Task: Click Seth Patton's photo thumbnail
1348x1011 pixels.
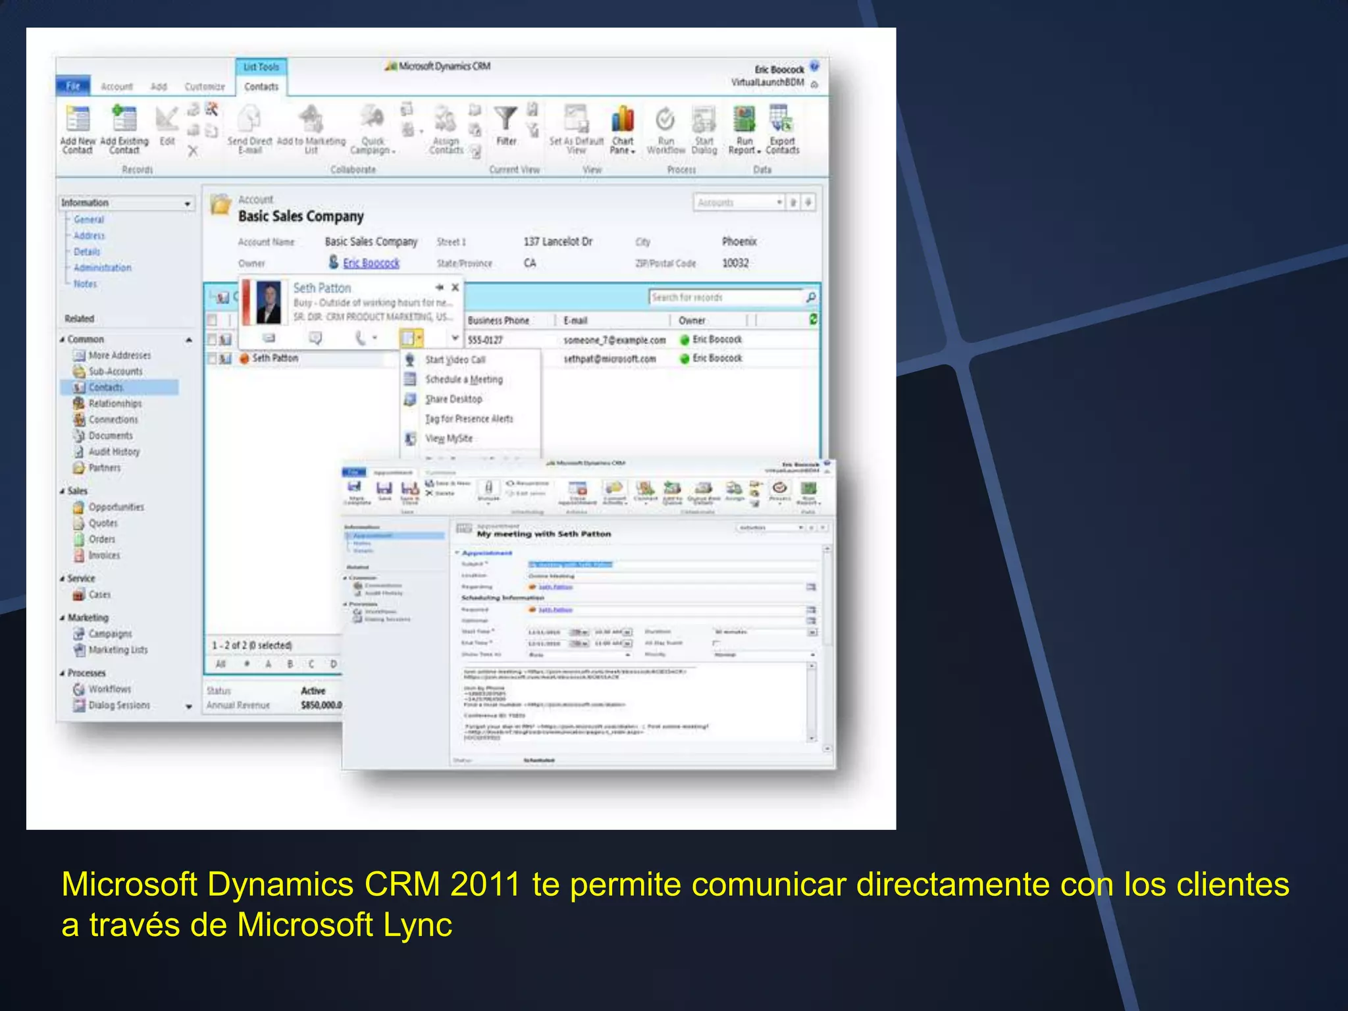Action: tap(269, 302)
